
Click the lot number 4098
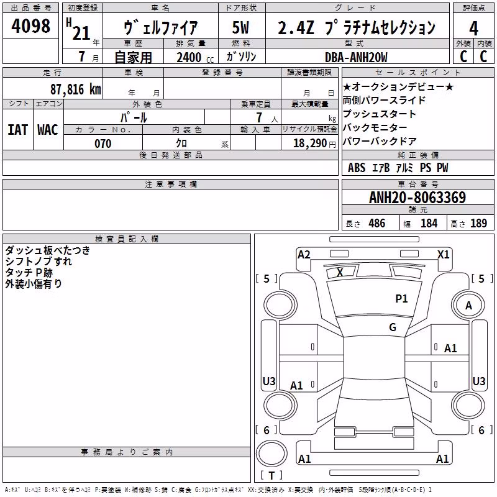pos(30,26)
